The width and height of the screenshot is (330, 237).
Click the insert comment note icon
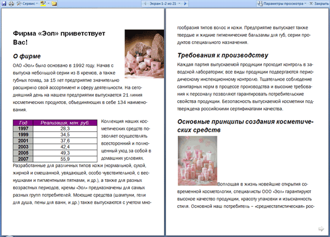54,3
